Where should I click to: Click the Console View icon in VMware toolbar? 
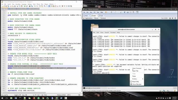(137, 12)
